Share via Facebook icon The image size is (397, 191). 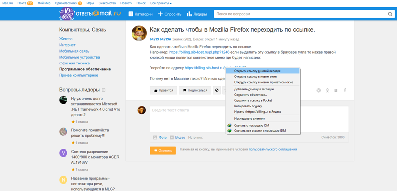(345, 90)
